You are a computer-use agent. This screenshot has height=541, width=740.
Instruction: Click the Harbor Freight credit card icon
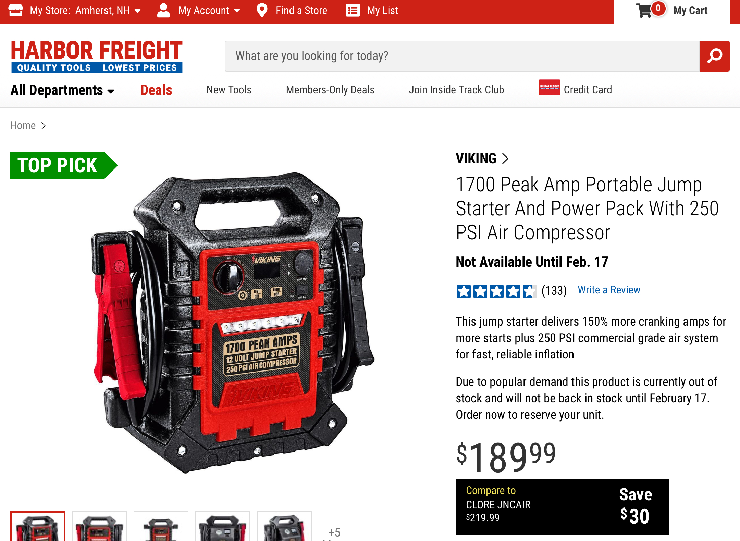pyautogui.click(x=549, y=87)
